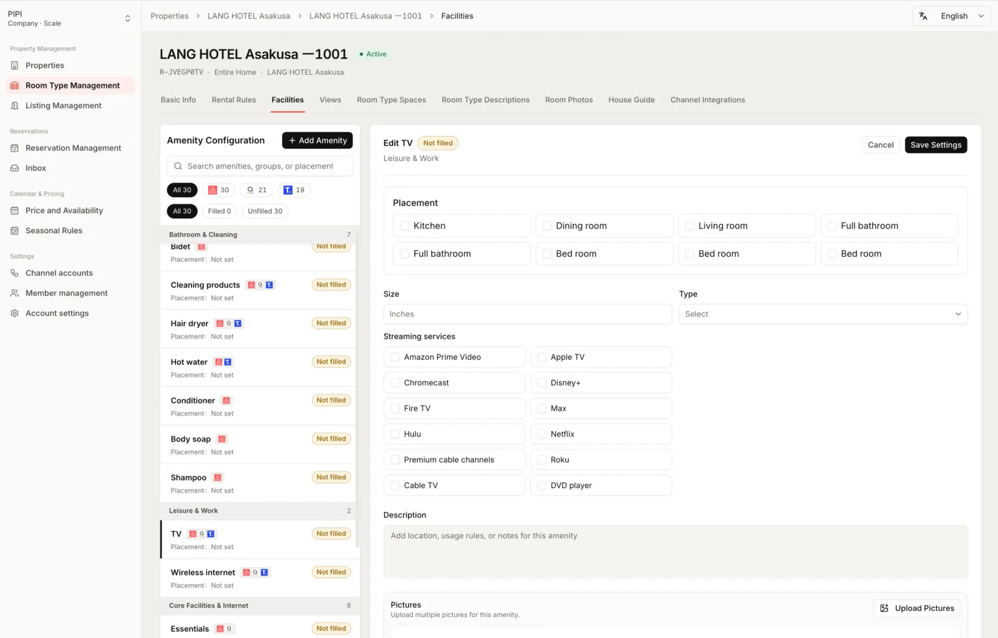
Task: Check the Kitchen placement checkbox
Action: [x=405, y=226]
